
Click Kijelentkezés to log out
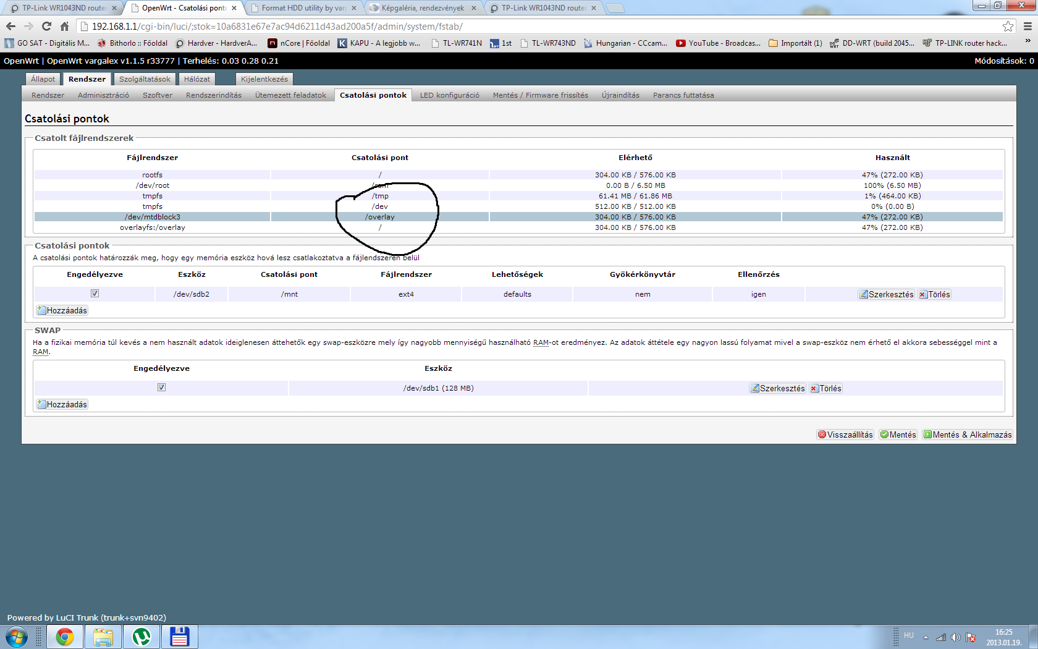(x=264, y=79)
